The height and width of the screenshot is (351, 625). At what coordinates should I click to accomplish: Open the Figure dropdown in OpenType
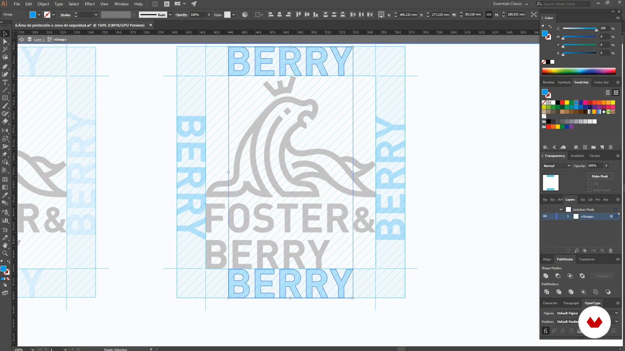(x=587, y=313)
